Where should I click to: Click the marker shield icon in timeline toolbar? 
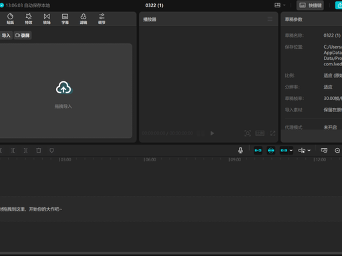coord(51,151)
